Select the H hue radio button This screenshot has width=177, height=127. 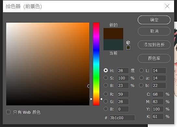(106, 70)
